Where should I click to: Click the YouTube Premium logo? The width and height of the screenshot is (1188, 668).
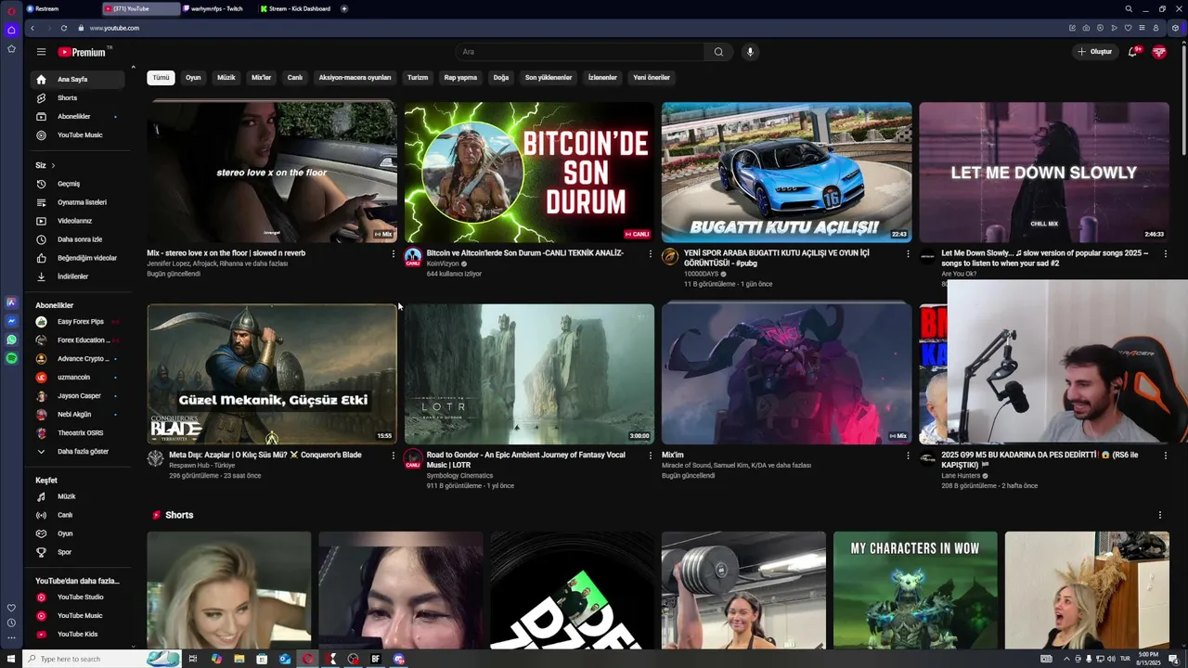pos(84,52)
